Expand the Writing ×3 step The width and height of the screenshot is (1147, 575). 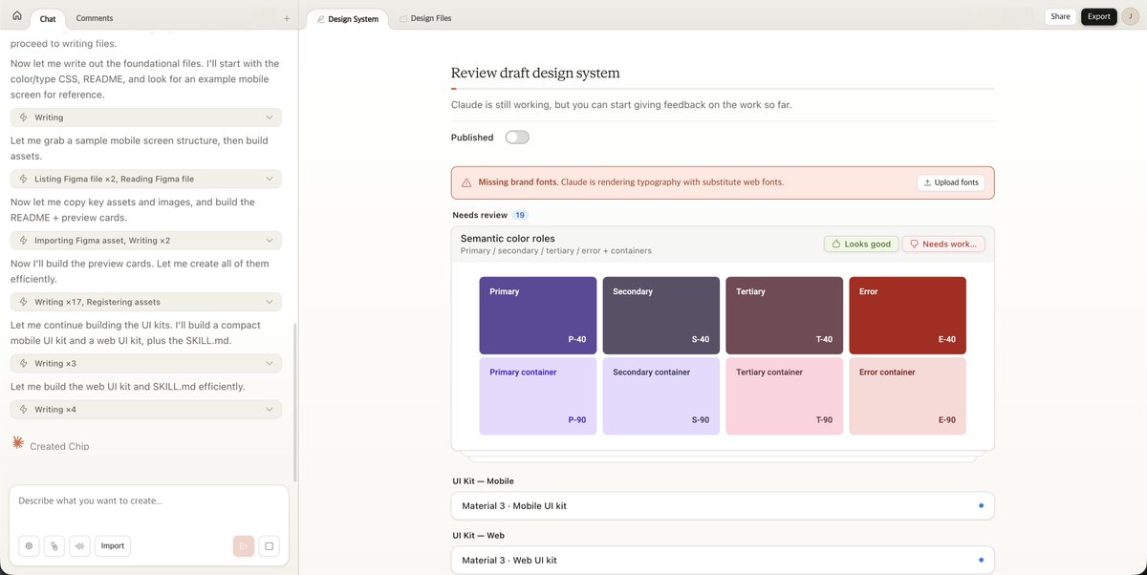146,364
